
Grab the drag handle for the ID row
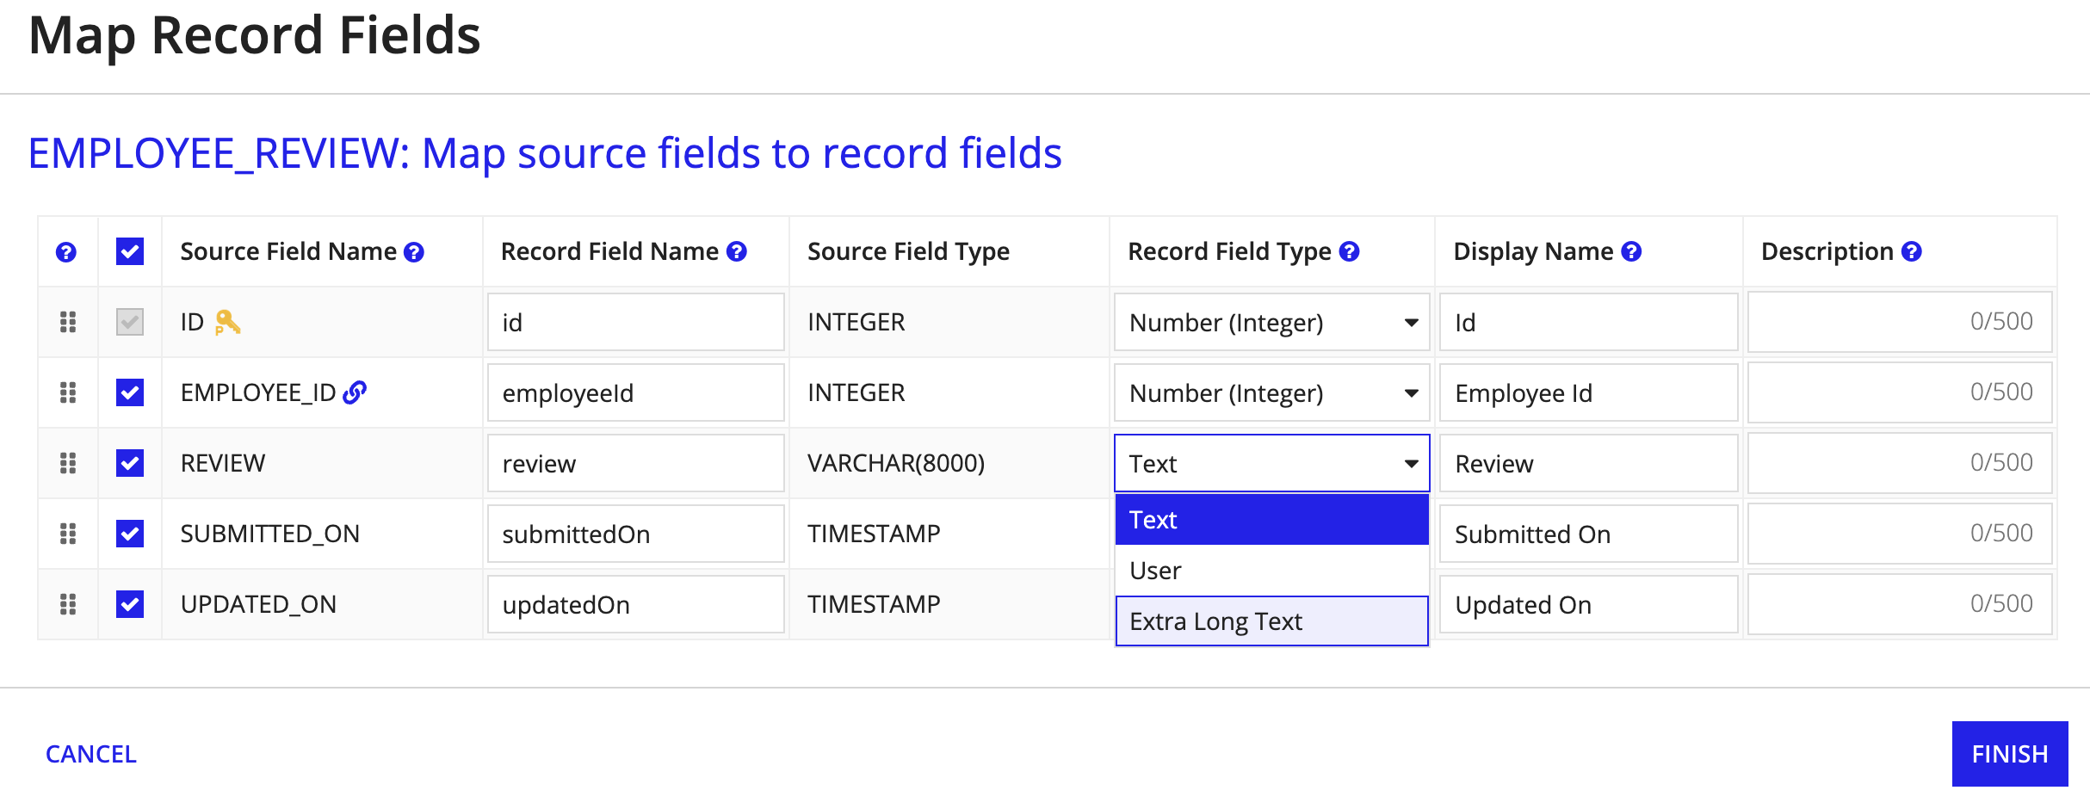point(68,322)
